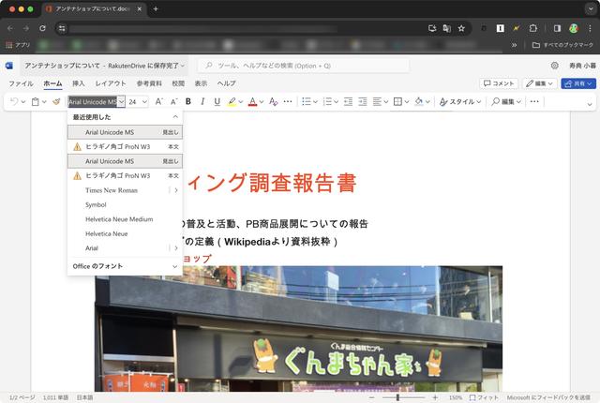Click the 共有 share button
This screenshot has height=403, width=600.
(x=577, y=83)
